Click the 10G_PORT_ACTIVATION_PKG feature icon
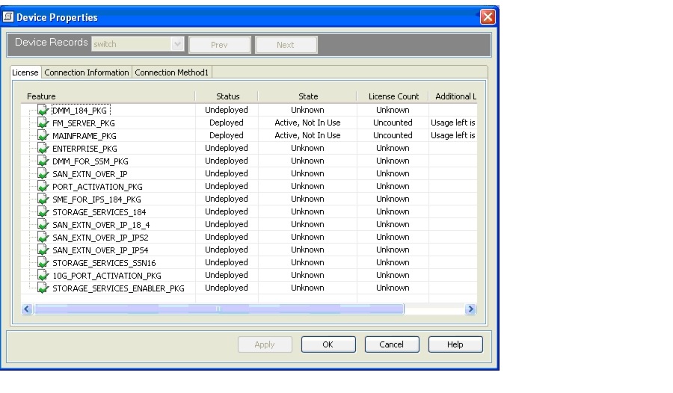The height and width of the screenshot is (393, 673). tap(43, 276)
